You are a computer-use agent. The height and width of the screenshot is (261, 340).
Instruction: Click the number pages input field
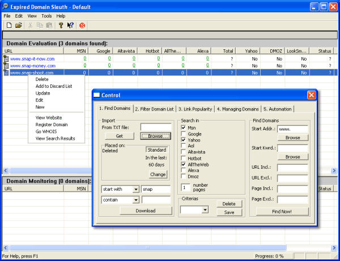tap(185, 187)
